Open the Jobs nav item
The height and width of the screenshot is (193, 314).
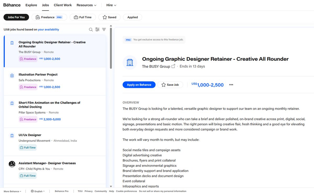tap(46, 5)
